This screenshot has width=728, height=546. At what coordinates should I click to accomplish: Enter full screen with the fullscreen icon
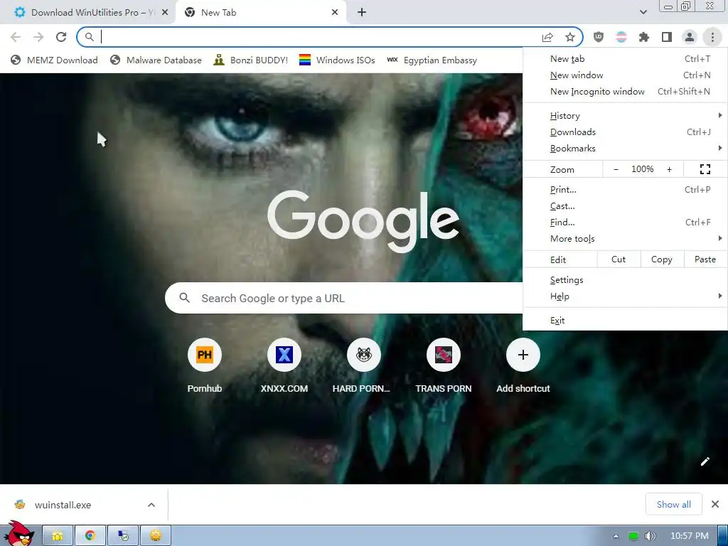pos(705,169)
